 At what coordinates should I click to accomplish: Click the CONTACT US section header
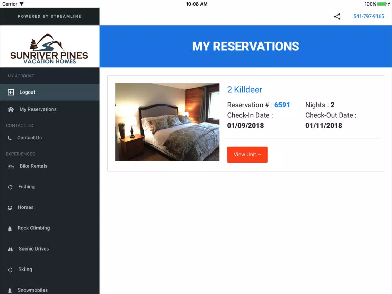pyautogui.click(x=19, y=126)
